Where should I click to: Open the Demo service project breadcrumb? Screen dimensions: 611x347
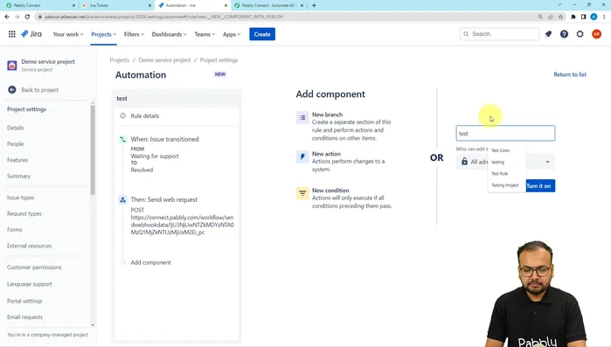[164, 60]
